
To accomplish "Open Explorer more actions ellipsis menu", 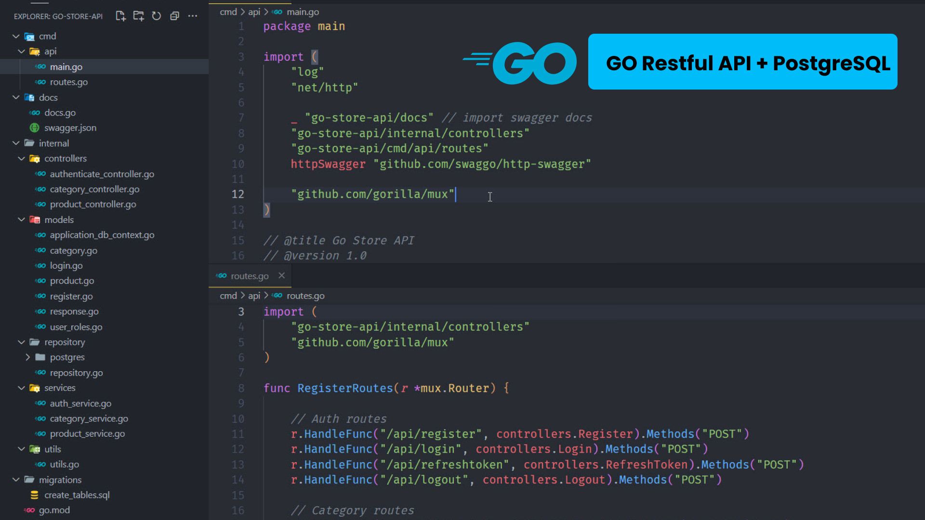I will coord(193,16).
